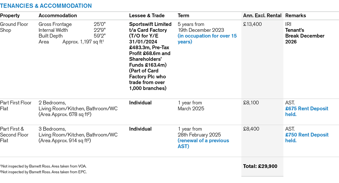Click the Part First & Second Floor Flat cell
This screenshot has height=183, width=339.
tap(14, 135)
